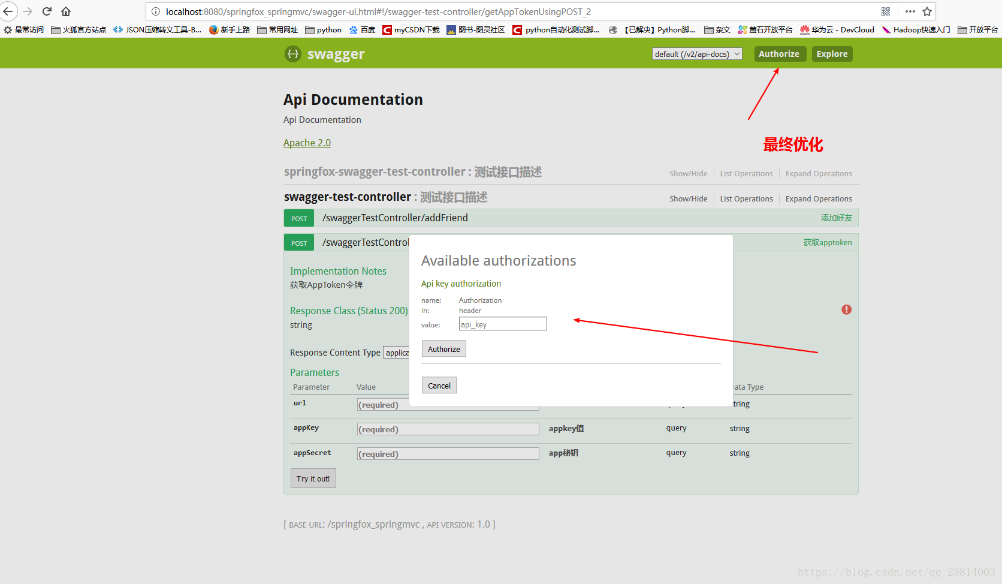Image resolution: width=1002 pixels, height=584 pixels.
Task: List Operations for springfox-swagger-test-controller
Action: 746,174
